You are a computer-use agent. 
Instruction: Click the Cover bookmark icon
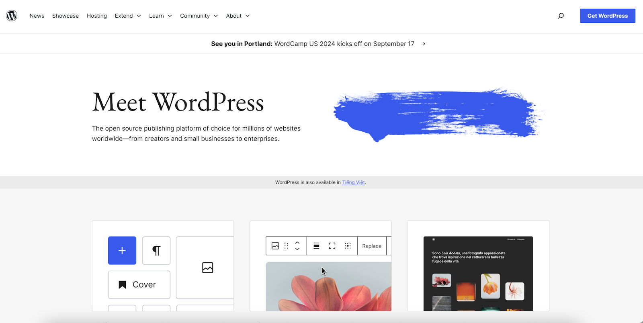point(123,285)
